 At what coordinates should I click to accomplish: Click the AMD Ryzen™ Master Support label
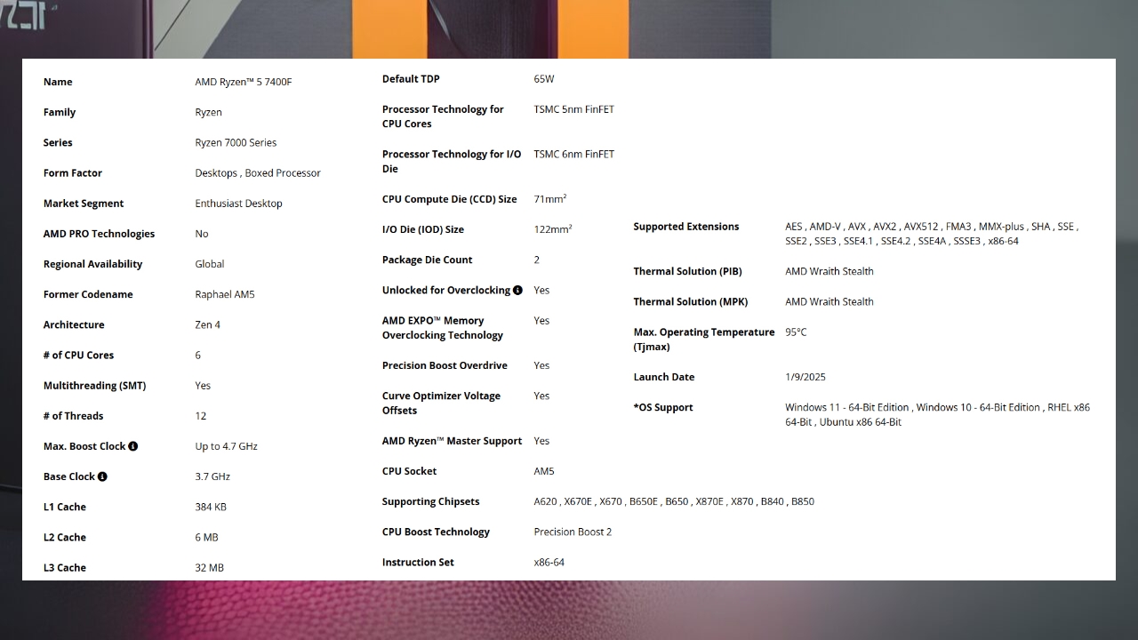(453, 441)
